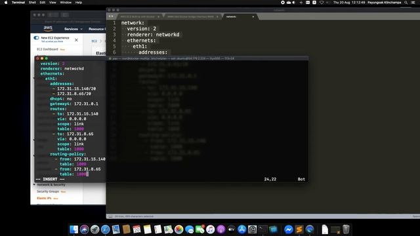Screen dimensions: 420x236
Task: Open System Preferences gear in dock
Action: [252, 229]
